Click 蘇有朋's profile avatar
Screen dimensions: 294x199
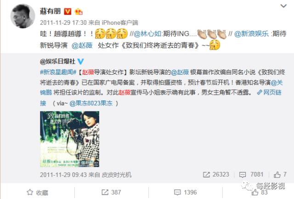pyautogui.click(x=23, y=16)
